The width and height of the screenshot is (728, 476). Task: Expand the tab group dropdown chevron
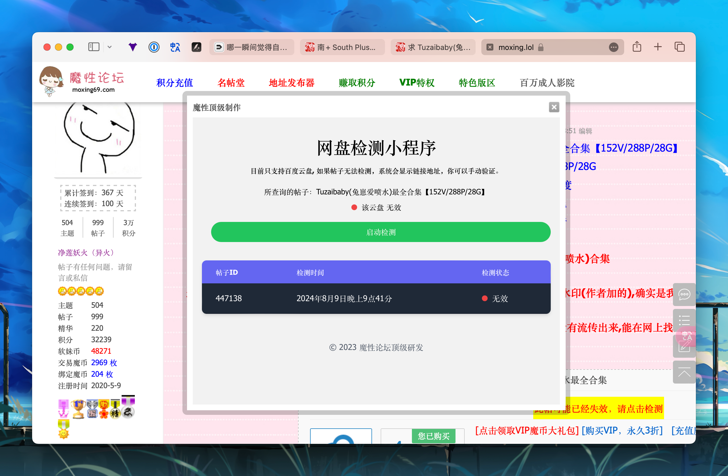110,47
